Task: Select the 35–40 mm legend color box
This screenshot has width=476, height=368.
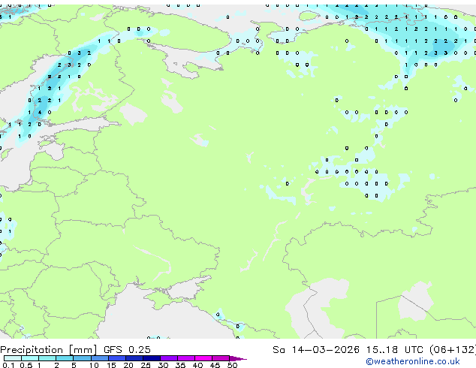Action: [x=185, y=358]
